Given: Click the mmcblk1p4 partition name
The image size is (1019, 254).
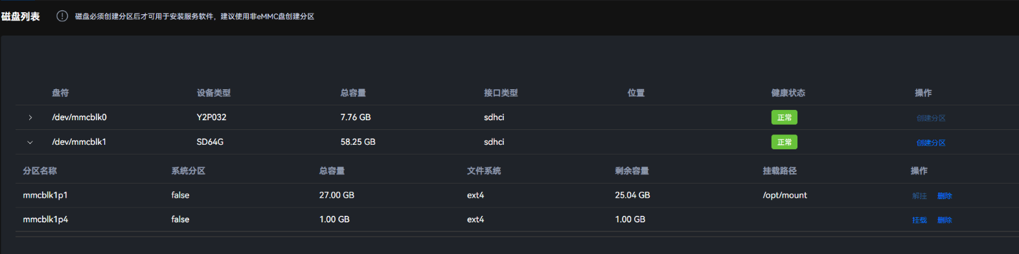Looking at the screenshot, I should tap(45, 220).
